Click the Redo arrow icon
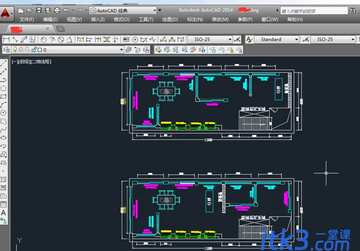360x251 pixels. [79, 10]
